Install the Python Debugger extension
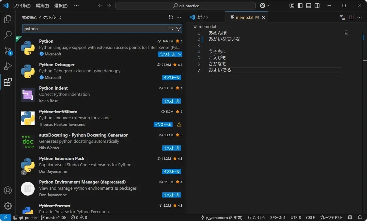 click(x=172, y=78)
